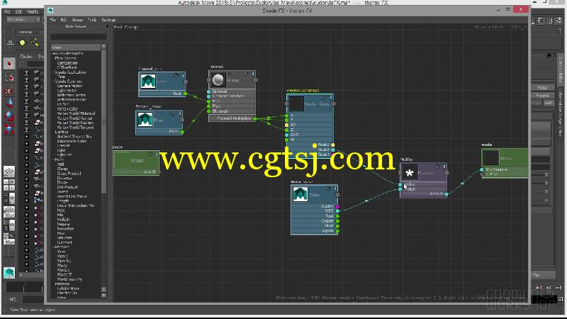Viewport: 567px width, 319px height.
Task: Click fresnel_max Float node thumbnail
Action: (x=145, y=120)
